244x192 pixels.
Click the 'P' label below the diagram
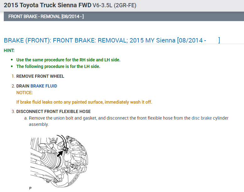[30, 188]
